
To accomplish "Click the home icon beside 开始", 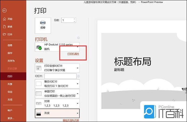I will click(x=4, y=19).
